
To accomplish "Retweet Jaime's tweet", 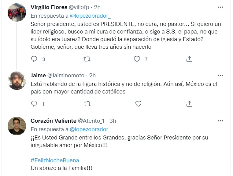I will (x=87, y=104).
